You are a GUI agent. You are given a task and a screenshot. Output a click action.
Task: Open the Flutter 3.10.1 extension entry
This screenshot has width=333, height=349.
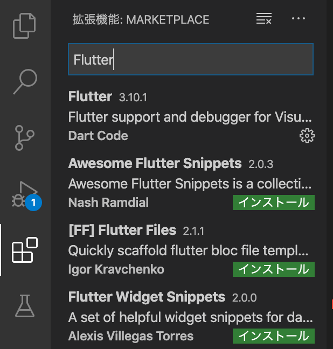click(191, 116)
